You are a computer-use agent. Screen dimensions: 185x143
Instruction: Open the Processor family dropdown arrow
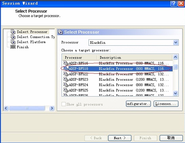point(176,43)
